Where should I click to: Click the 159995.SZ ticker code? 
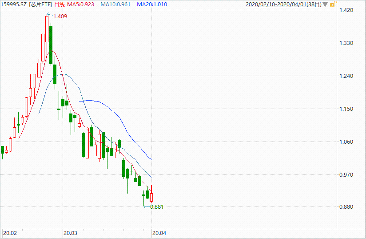[x=14, y=4]
